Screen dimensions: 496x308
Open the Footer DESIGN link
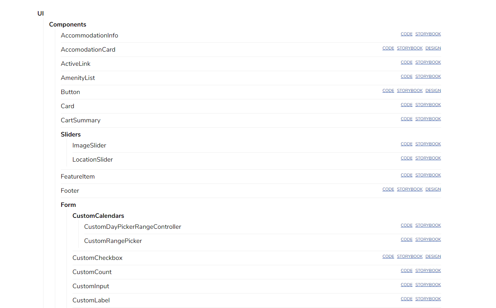[433, 189]
